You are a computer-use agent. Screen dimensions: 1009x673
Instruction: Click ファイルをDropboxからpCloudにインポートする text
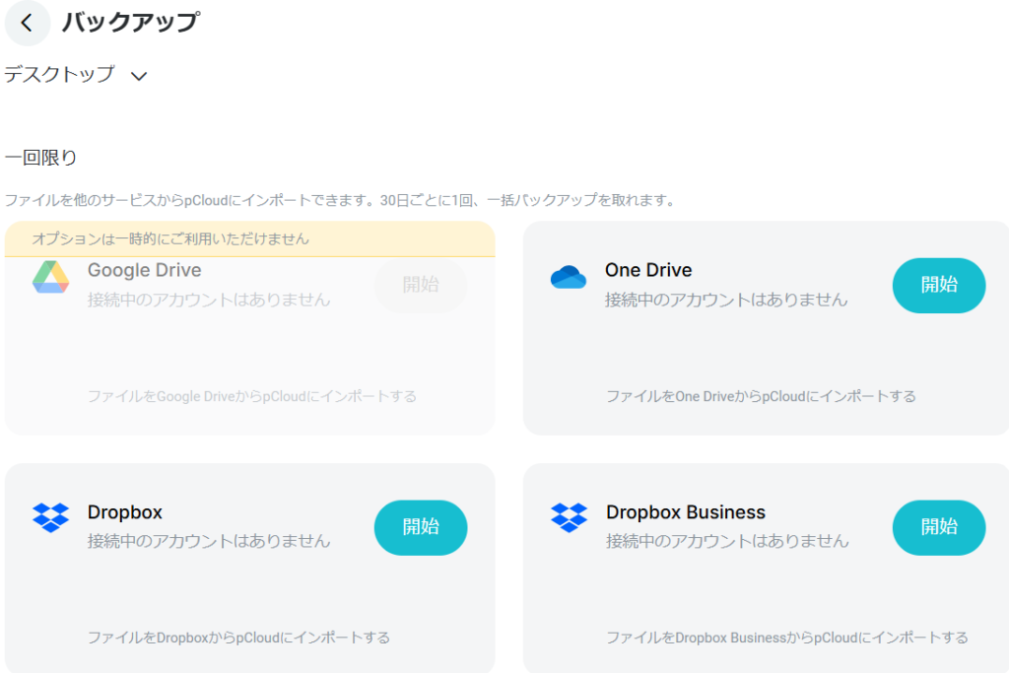point(238,638)
